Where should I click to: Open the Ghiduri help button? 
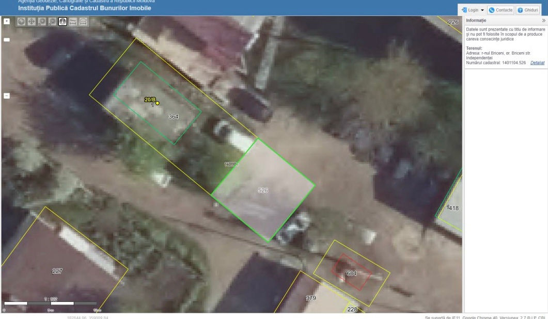coord(528,10)
